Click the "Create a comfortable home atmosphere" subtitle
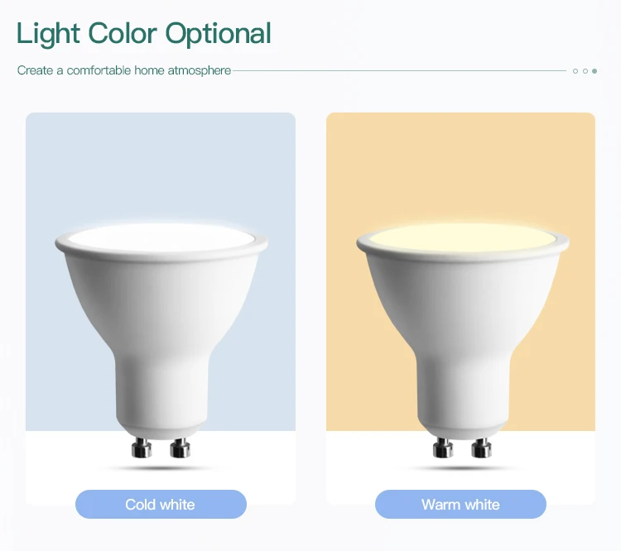 coord(124,70)
